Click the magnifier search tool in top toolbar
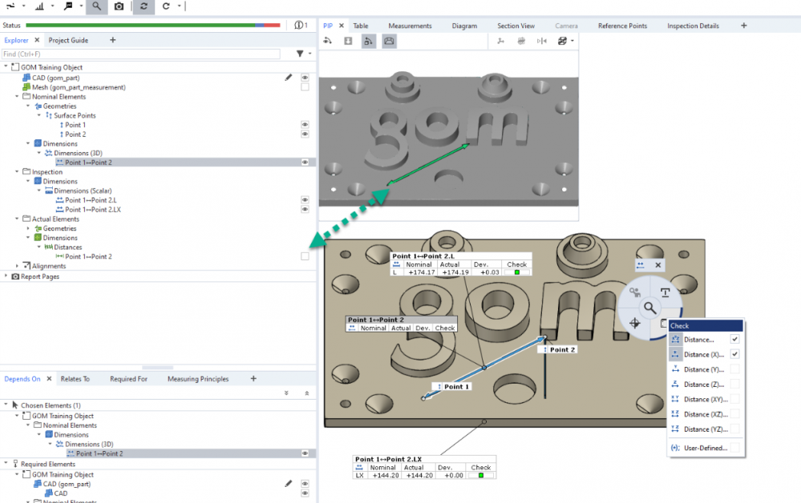Viewport: 801px width, 503px height. (x=96, y=6)
